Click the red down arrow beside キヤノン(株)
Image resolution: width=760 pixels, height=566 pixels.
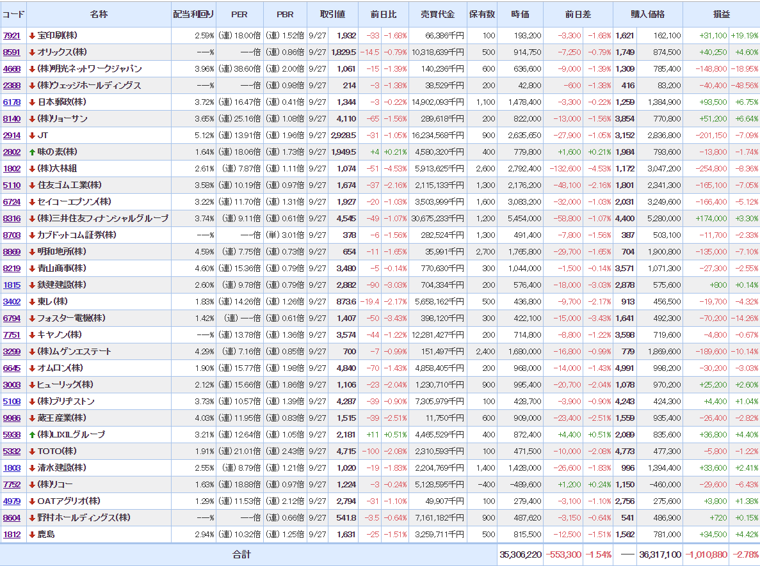click(x=32, y=335)
